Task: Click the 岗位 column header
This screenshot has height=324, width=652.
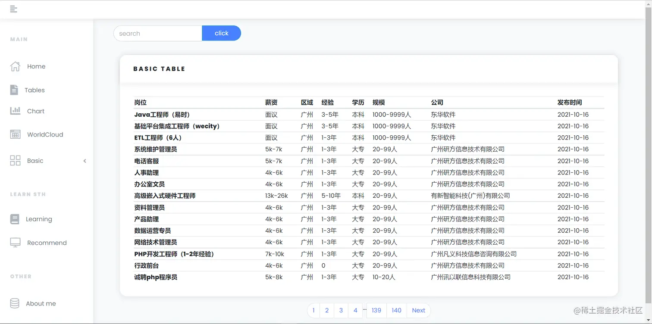Action: click(x=141, y=103)
